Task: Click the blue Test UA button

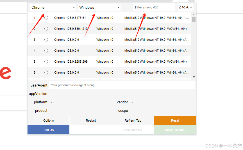Action: (x=49, y=130)
